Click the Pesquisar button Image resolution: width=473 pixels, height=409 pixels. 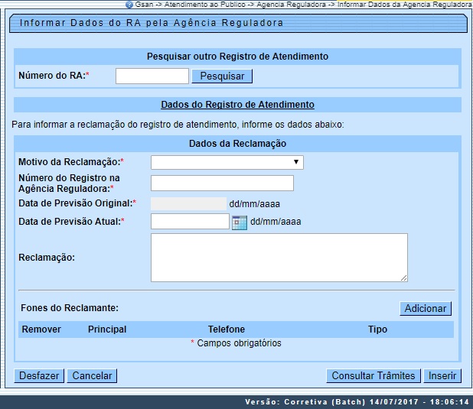tap(222, 76)
